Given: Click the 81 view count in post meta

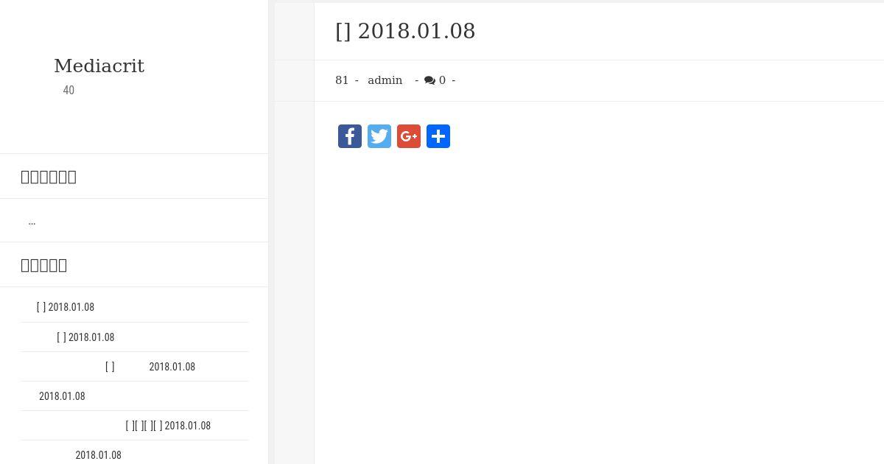Looking at the screenshot, I should (342, 80).
